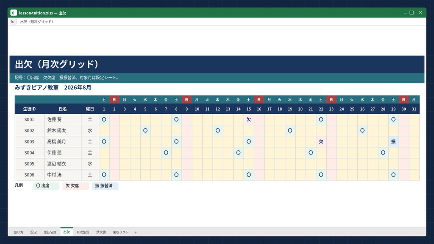Screen dimensions: 434x244
Task: Click the pink 欠席 legend swatch
Action: pos(75,186)
